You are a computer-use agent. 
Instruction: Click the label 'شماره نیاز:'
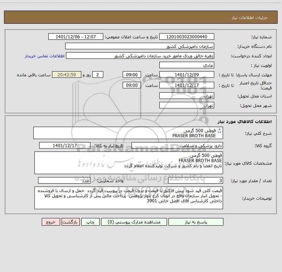261,37
